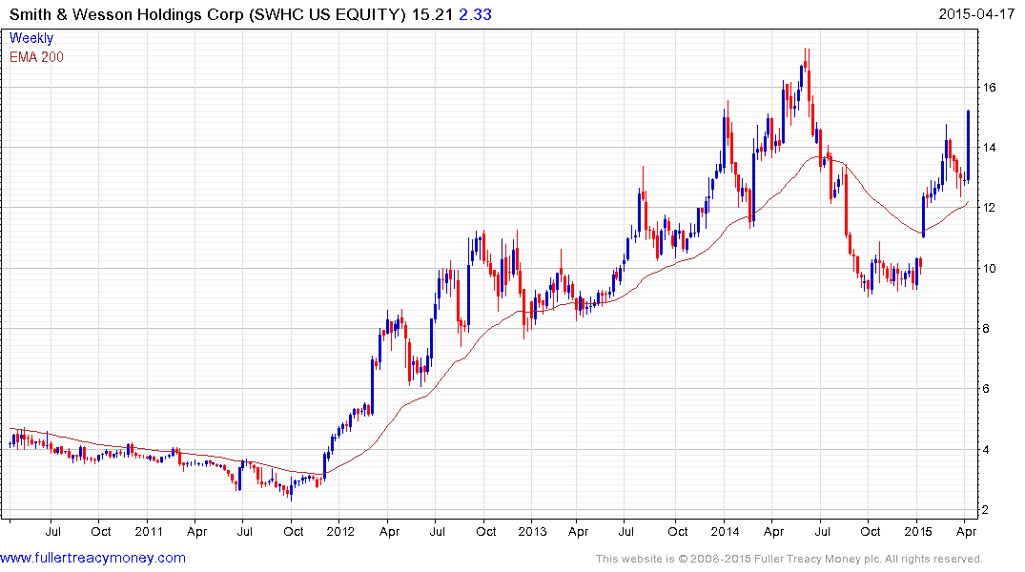
Task: Click the 14 price axis label
Action: point(989,148)
